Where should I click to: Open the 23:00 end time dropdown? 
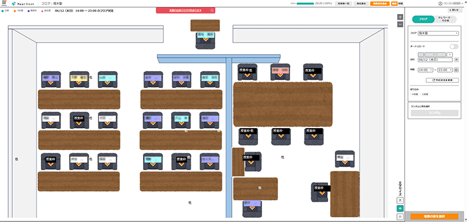[x=445, y=70]
